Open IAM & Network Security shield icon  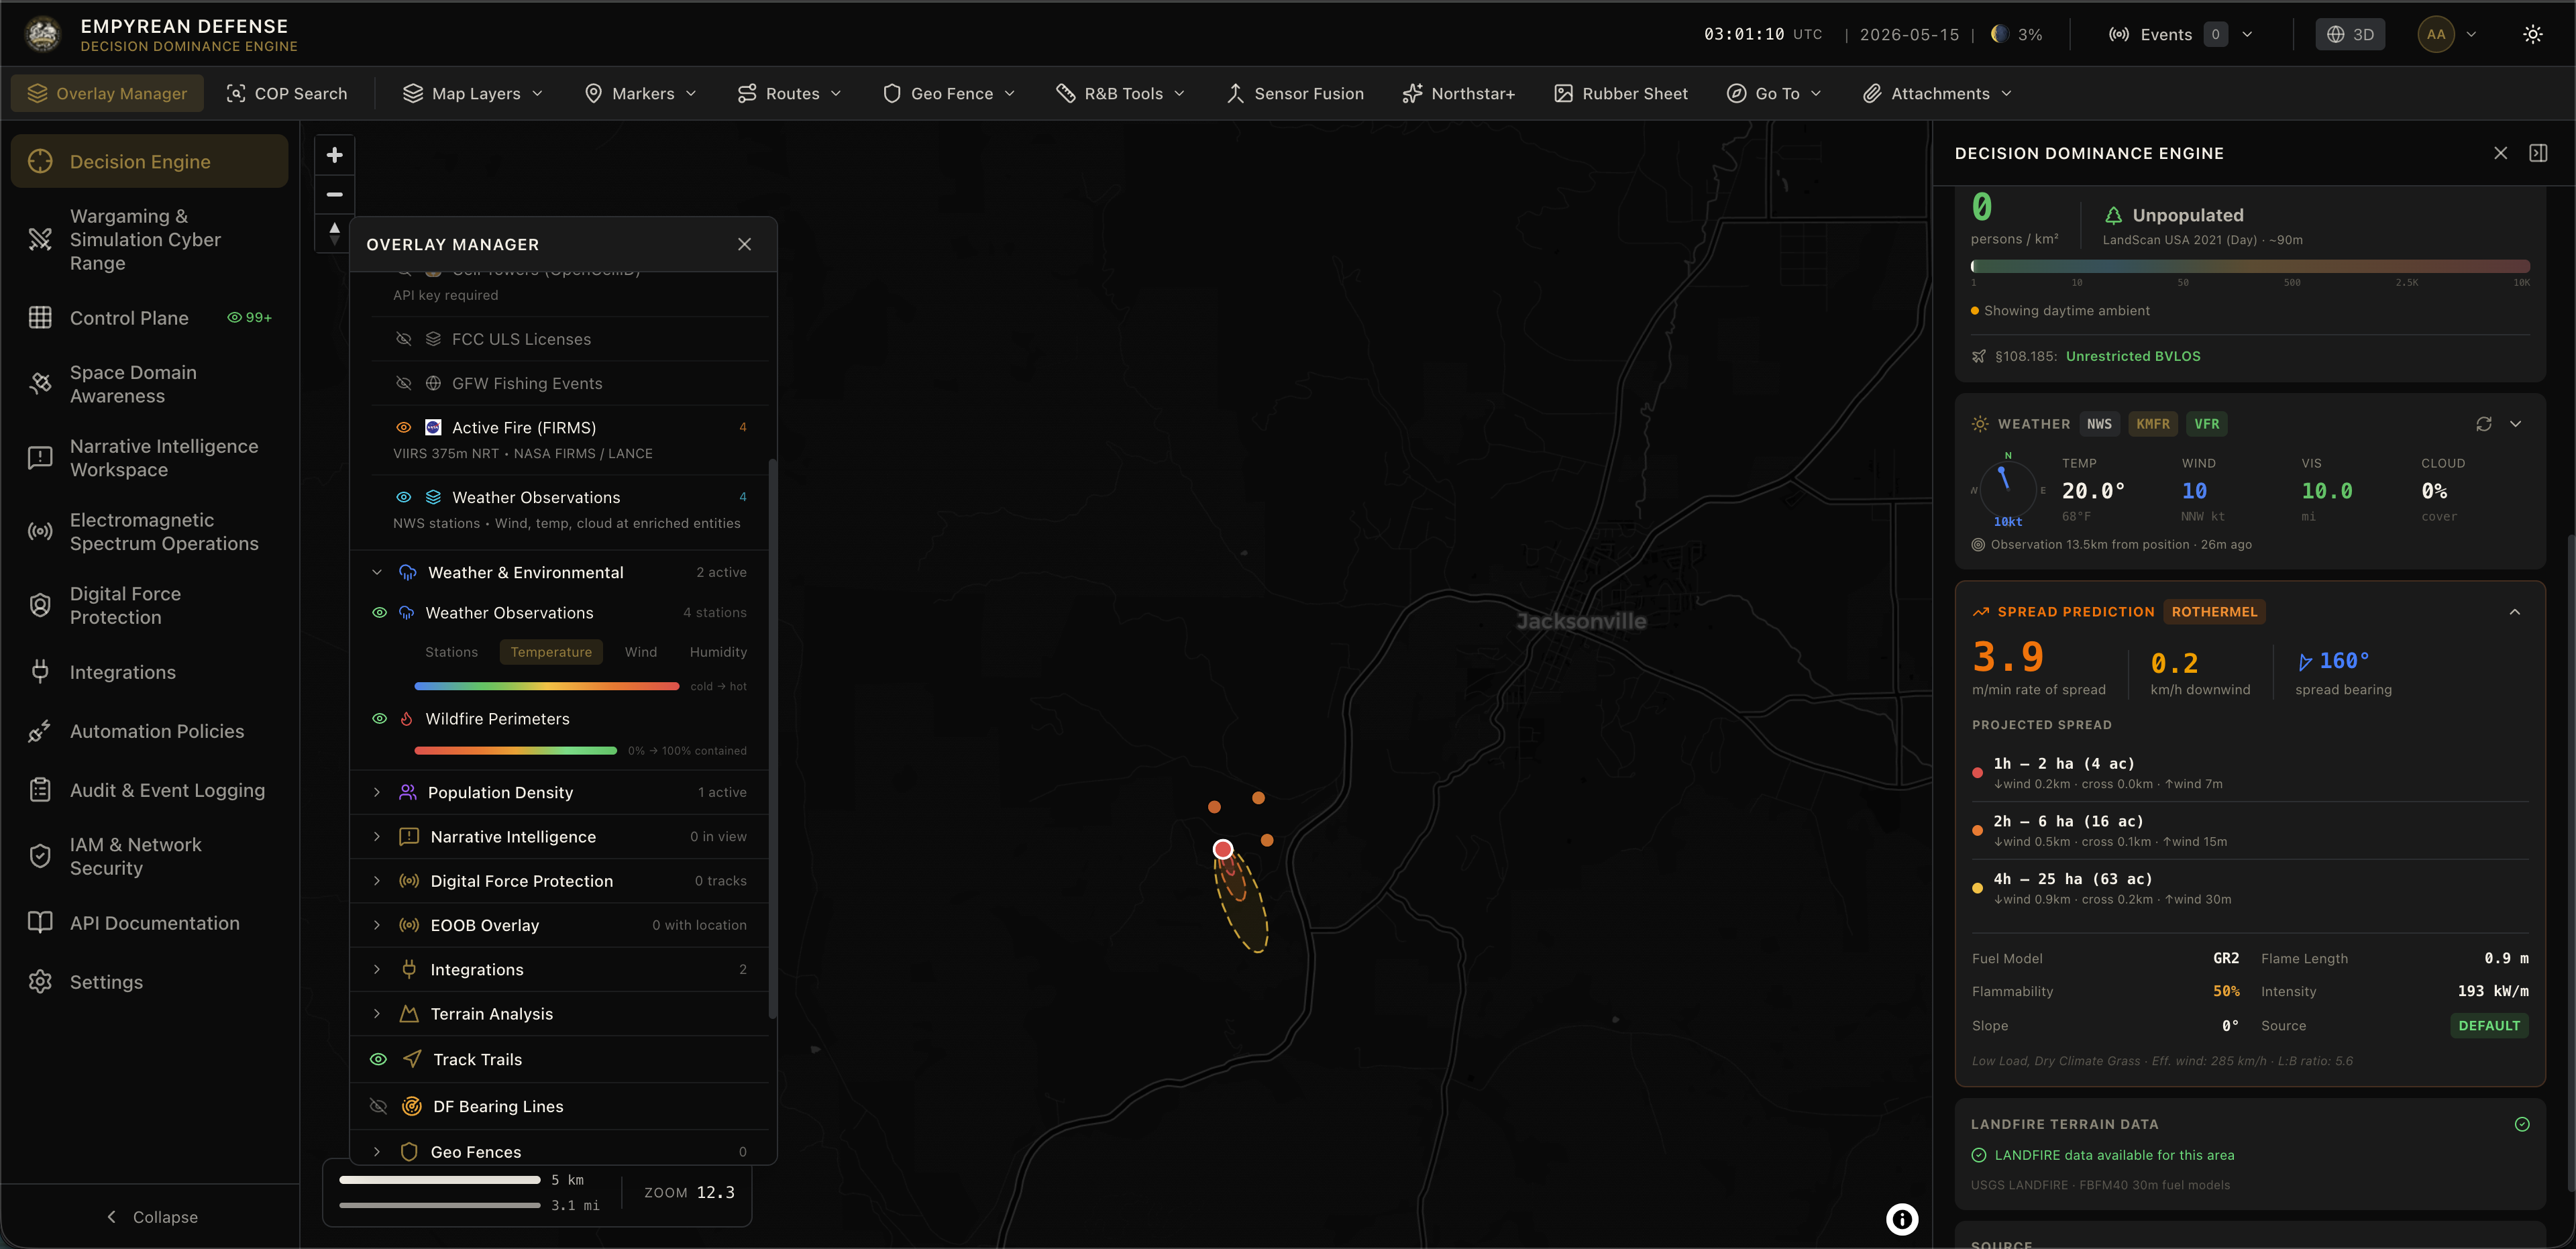40,857
